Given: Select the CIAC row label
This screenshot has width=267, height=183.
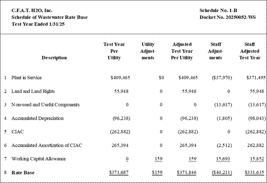Looking at the screenshot, I should [18, 132].
